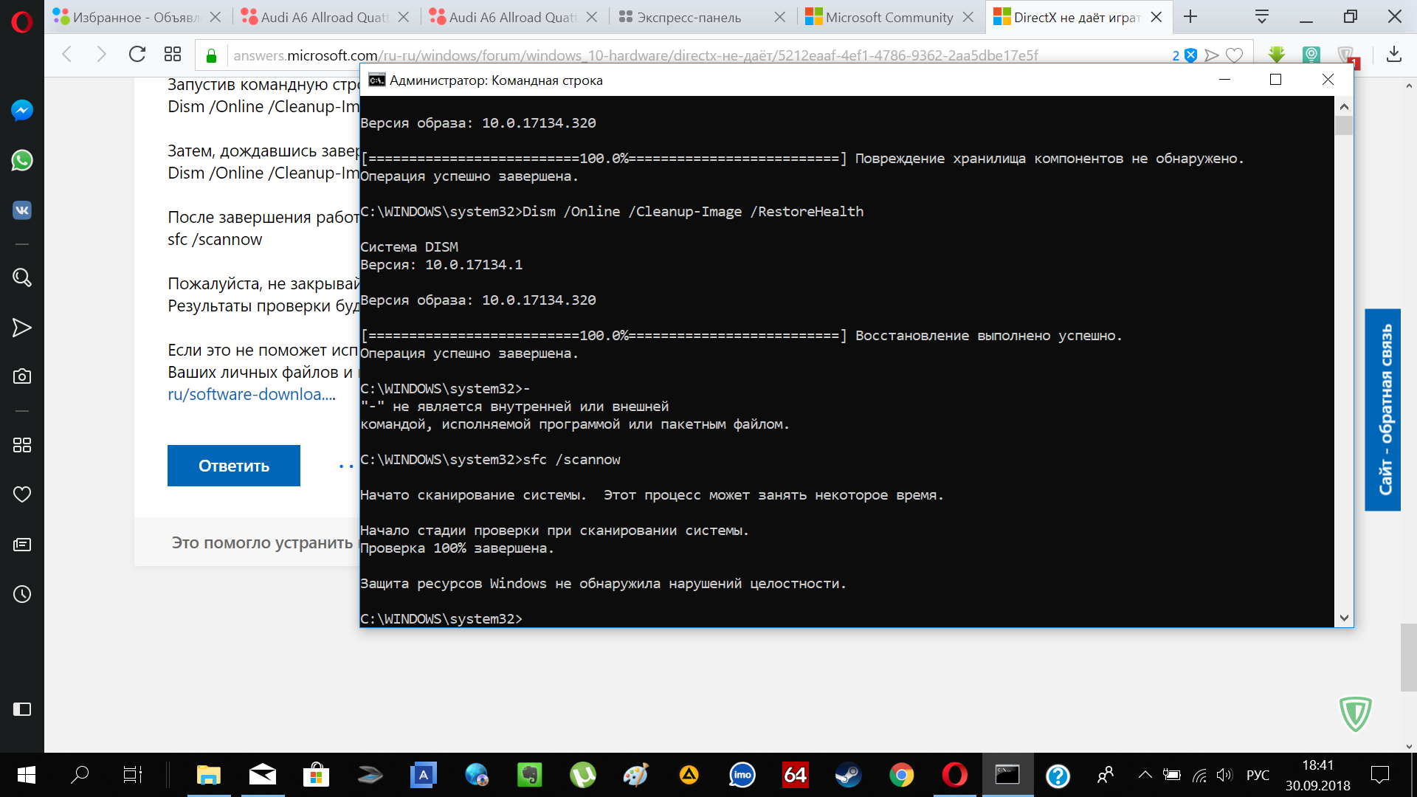Go back to previous page
Image resolution: width=1417 pixels, height=797 pixels.
[67, 54]
